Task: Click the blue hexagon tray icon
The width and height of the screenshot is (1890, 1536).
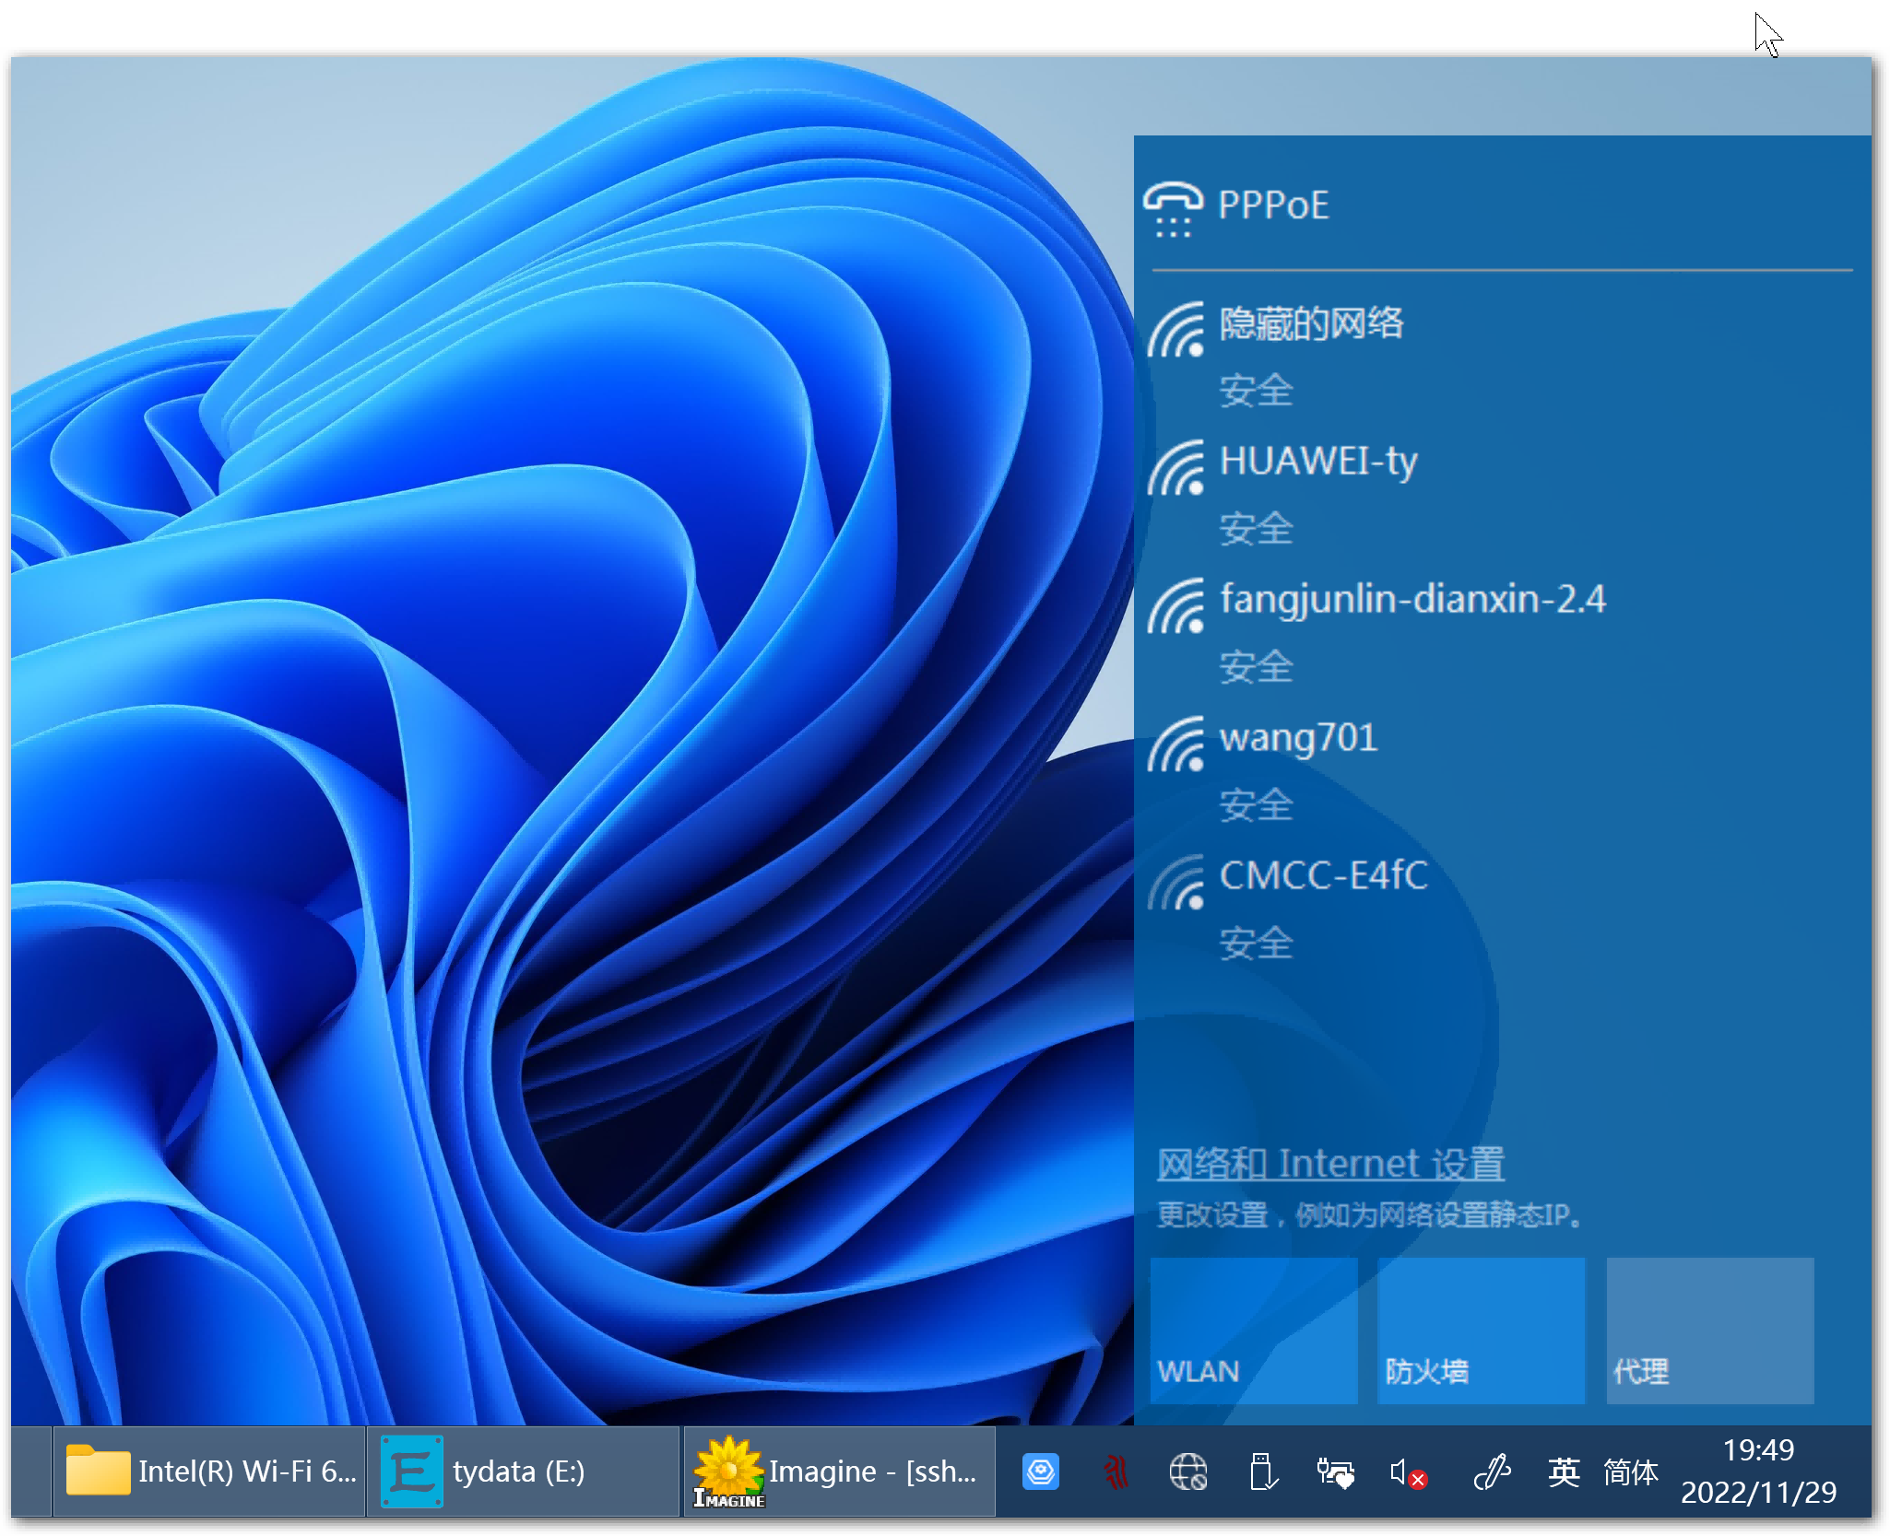Action: click(x=1041, y=1472)
